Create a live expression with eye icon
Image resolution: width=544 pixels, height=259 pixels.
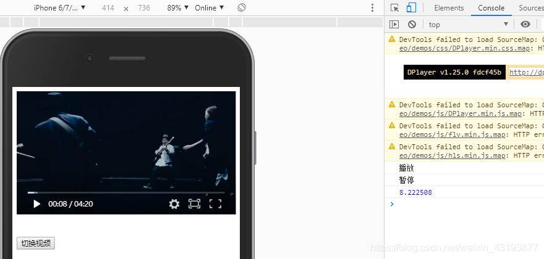click(x=525, y=24)
